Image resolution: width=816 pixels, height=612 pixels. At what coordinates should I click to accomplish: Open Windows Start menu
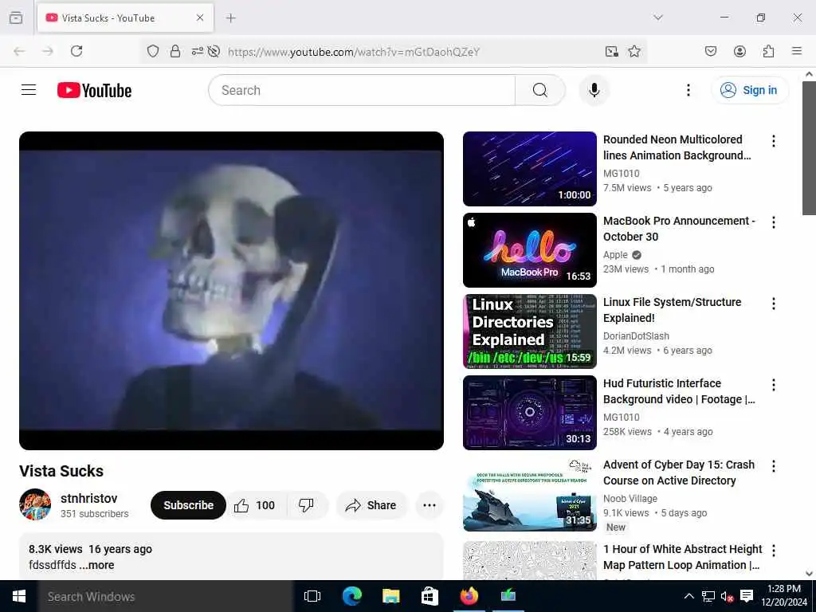pyautogui.click(x=19, y=596)
